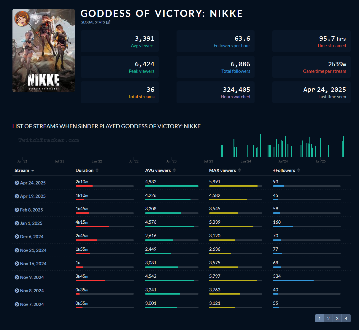Click the arrow icon beside Dec 6, 2024 stream

[x=17, y=237]
